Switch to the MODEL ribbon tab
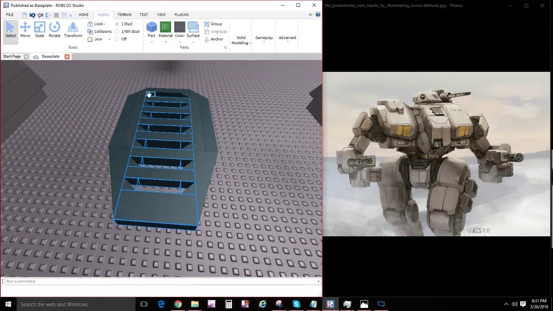This screenshot has width=553, height=311. (103, 15)
